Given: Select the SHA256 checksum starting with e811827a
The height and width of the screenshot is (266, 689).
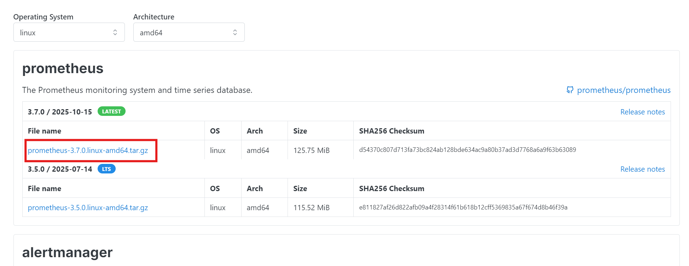Looking at the screenshot, I should [x=463, y=207].
